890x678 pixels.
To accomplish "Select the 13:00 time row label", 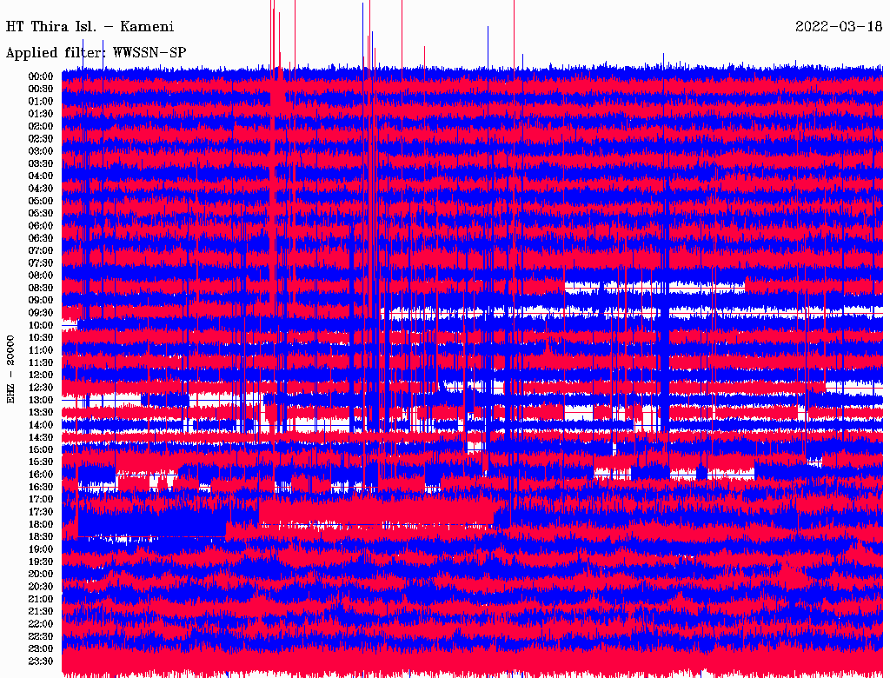I will click(x=41, y=401).
